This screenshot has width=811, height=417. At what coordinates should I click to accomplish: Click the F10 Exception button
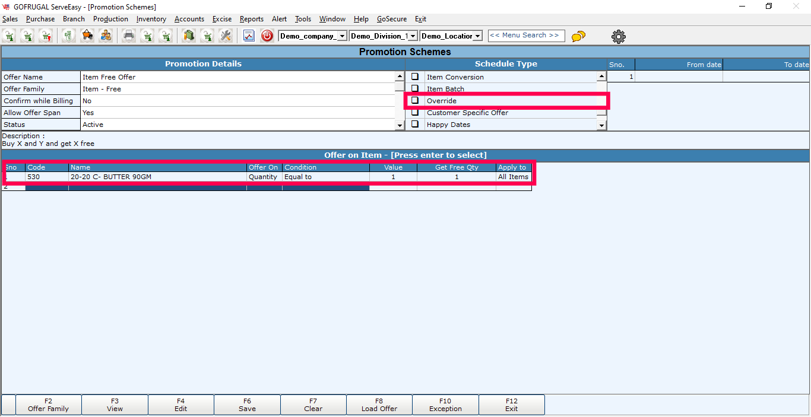446,405
